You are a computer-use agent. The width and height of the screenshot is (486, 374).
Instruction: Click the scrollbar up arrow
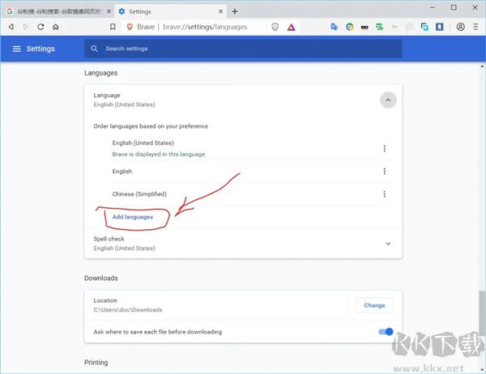coord(482,66)
